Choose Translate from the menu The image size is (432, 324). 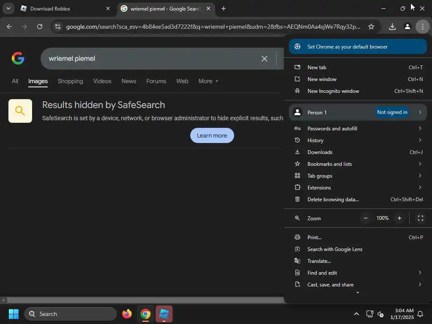pyautogui.click(x=358, y=261)
